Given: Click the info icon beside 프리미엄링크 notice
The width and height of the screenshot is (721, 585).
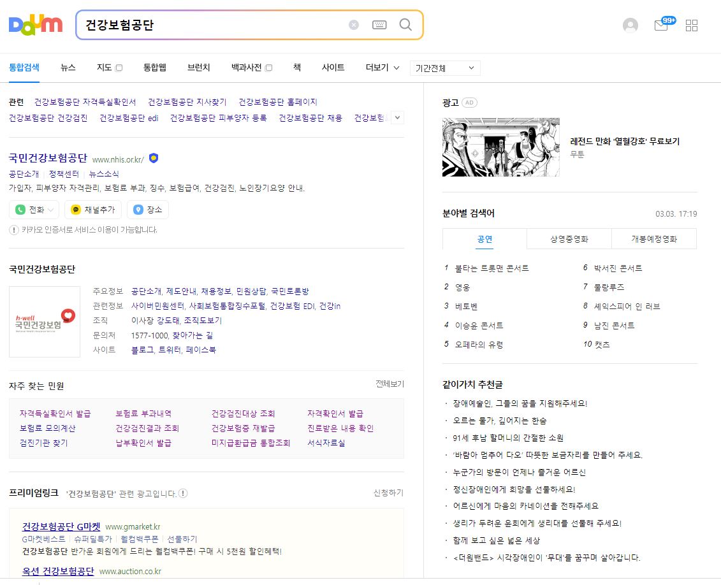Looking at the screenshot, I should [183, 493].
